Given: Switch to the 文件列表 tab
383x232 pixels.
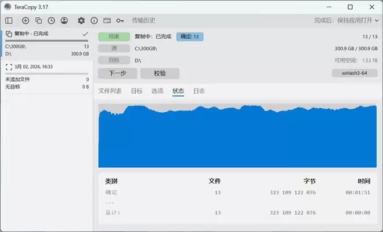Looking at the screenshot, I should click(110, 91).
